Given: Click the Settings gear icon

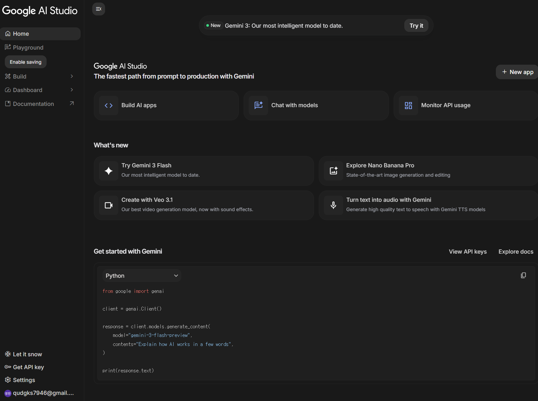Looking at the screenshot, I should [8, 380].
